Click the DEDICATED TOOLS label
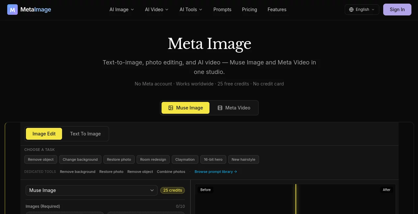Screen dimensions: 418x214 coord(40,172)
